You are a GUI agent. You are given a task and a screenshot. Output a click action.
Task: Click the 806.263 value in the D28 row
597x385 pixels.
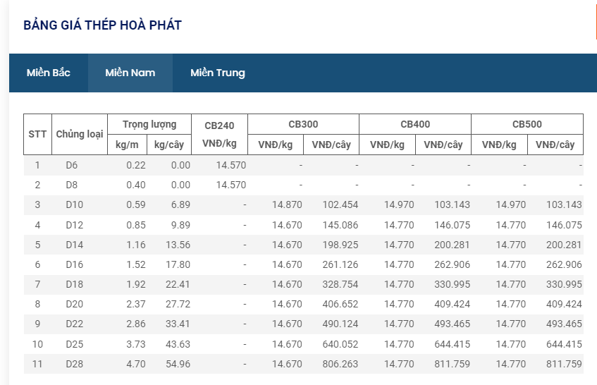pyautogui.click(x=340, y=364)
